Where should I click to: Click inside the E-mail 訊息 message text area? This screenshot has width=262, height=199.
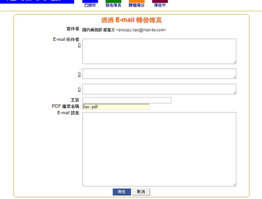(x=159, y=149)
